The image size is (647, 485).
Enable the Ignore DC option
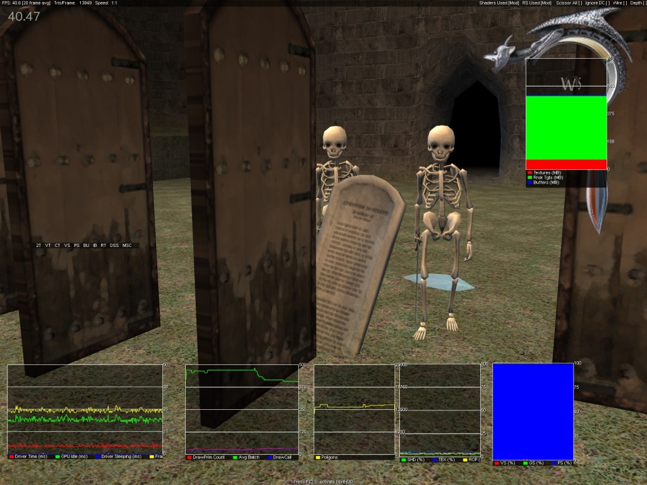pyautogui.click(x=598, y=3)
